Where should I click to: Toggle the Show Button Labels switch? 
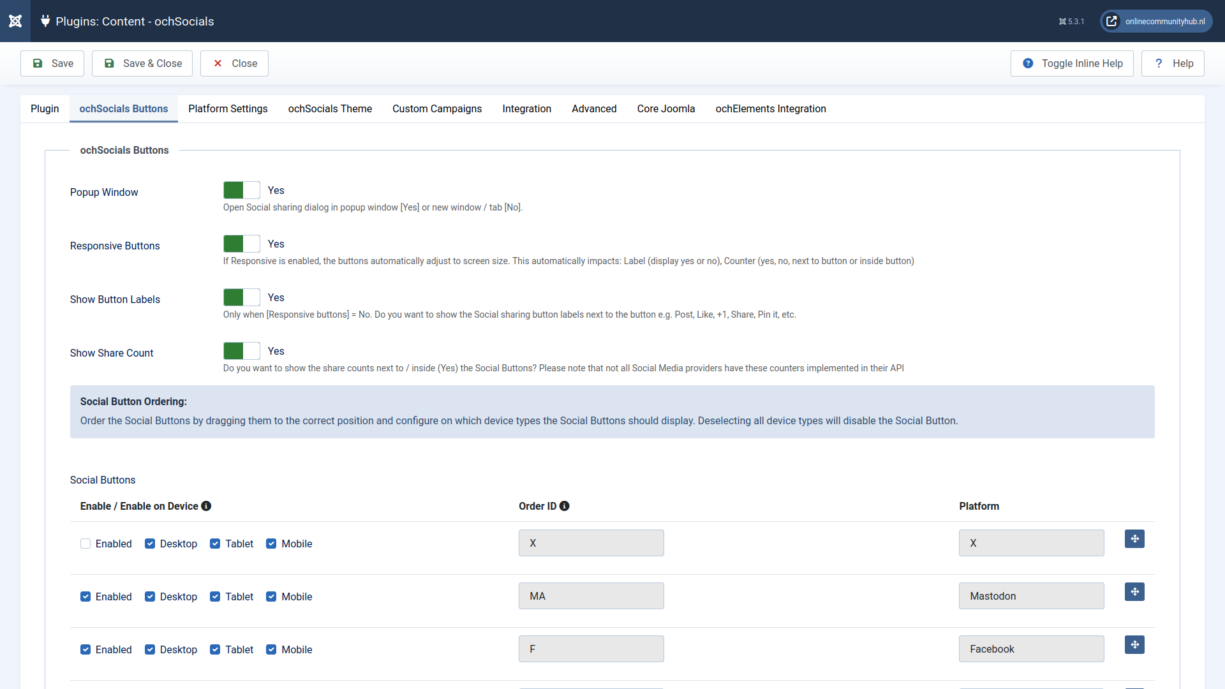pyautogui.click(x=242, y=297)
